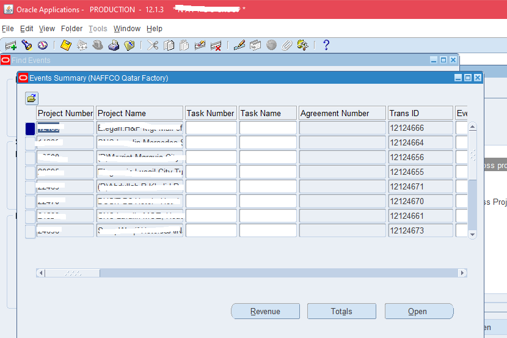This screenshot has height=338, width=507.
Task: Click the horizontal scrollbar thumb
Action: tap(73, 273)
